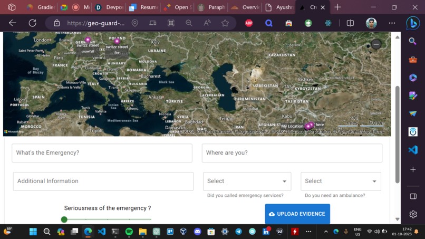Open Spotify from the taskbar
Screen dimensions: 425x239
click(129, 232)
